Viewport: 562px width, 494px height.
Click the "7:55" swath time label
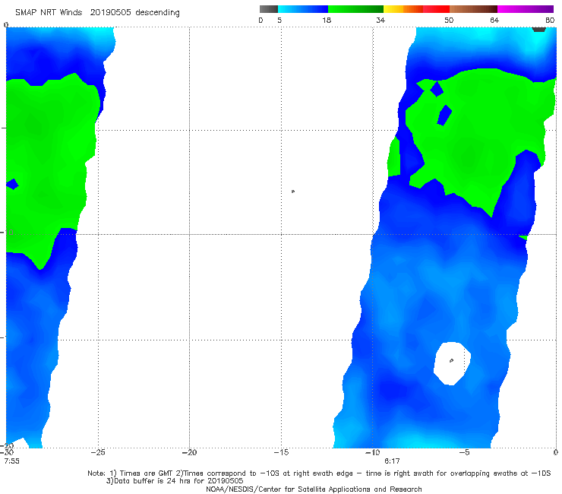pos(12,461)
